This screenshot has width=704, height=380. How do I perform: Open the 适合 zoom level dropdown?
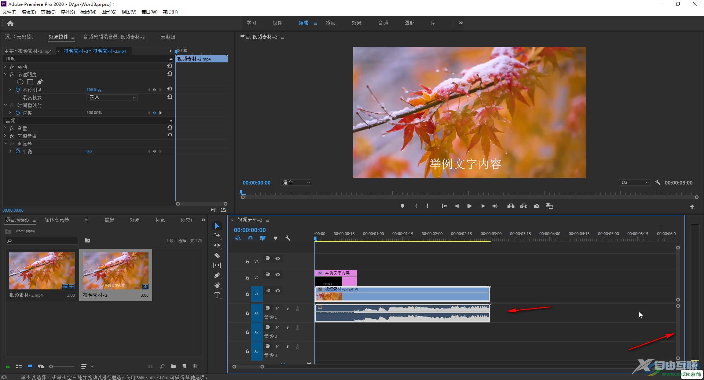[x=296, y=182]
